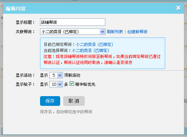Open 当前选择帮派 小二的类目 link
The height and width of the screenshot is (137, 187).
coord(90,51)
